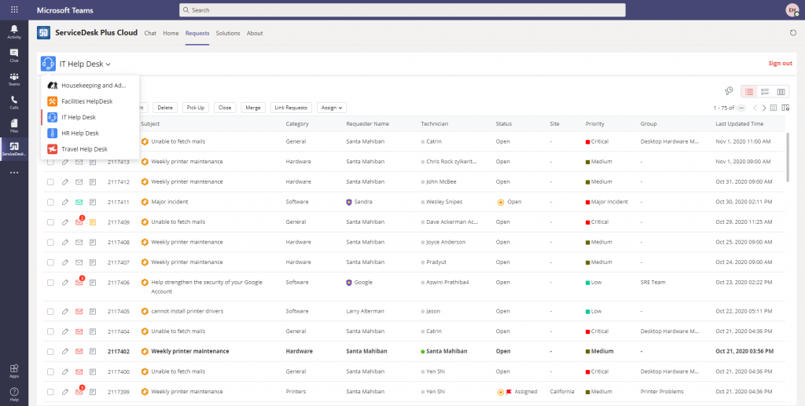
Task: Open the Calls section in Teams sidebar
Action: [x=14, y=102]
